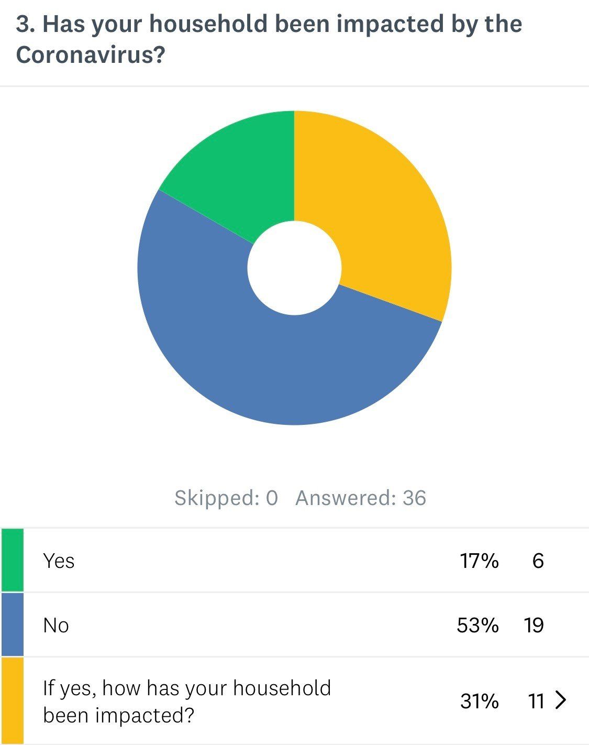Click the 53% value in No row
589x745 pixels.
477,625
